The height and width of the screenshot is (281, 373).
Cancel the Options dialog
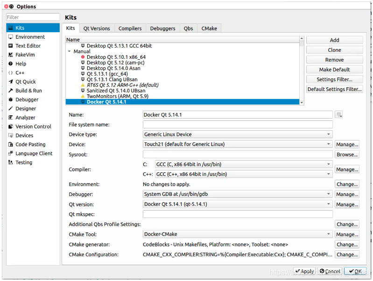coord(330,271)
